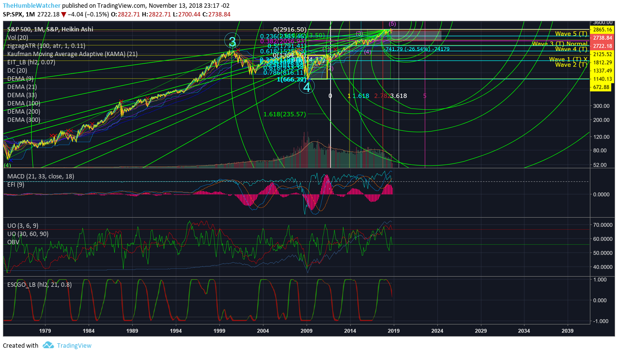Click the 672.88 yellow price tag
Screen dimensions: 618x354
(601, 87)
